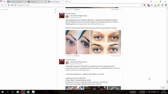Open Ксения Егорова avatar on second post
Screen dimensions: 168x94
pyautogui.click(x=62, y=62)
